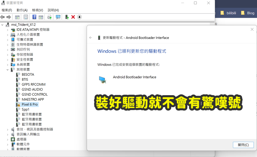This screenshot has height=157, width=257.
Task: Maximize the Device Manager window
Action: [x=195, y=3]
